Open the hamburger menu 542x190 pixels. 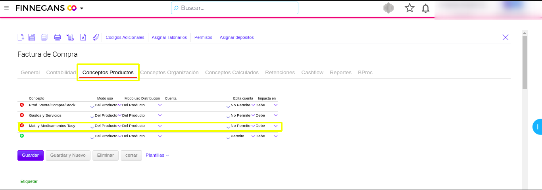[x=6, y=8]
